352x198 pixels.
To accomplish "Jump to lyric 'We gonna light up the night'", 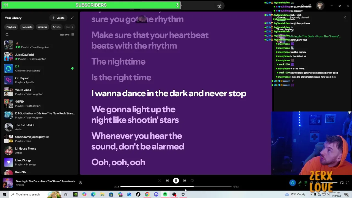I will point(135,115).
